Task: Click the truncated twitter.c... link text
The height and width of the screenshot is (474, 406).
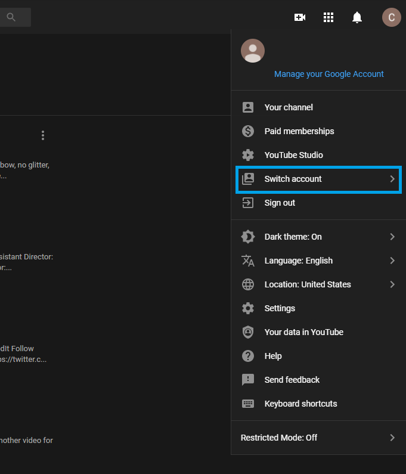Action: pyautogui.click(x=23, y=360)
